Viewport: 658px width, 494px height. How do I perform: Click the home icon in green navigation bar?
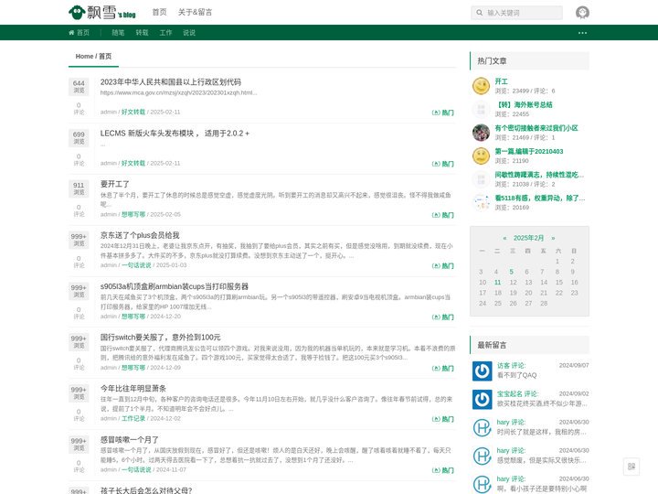pos(71,33)
